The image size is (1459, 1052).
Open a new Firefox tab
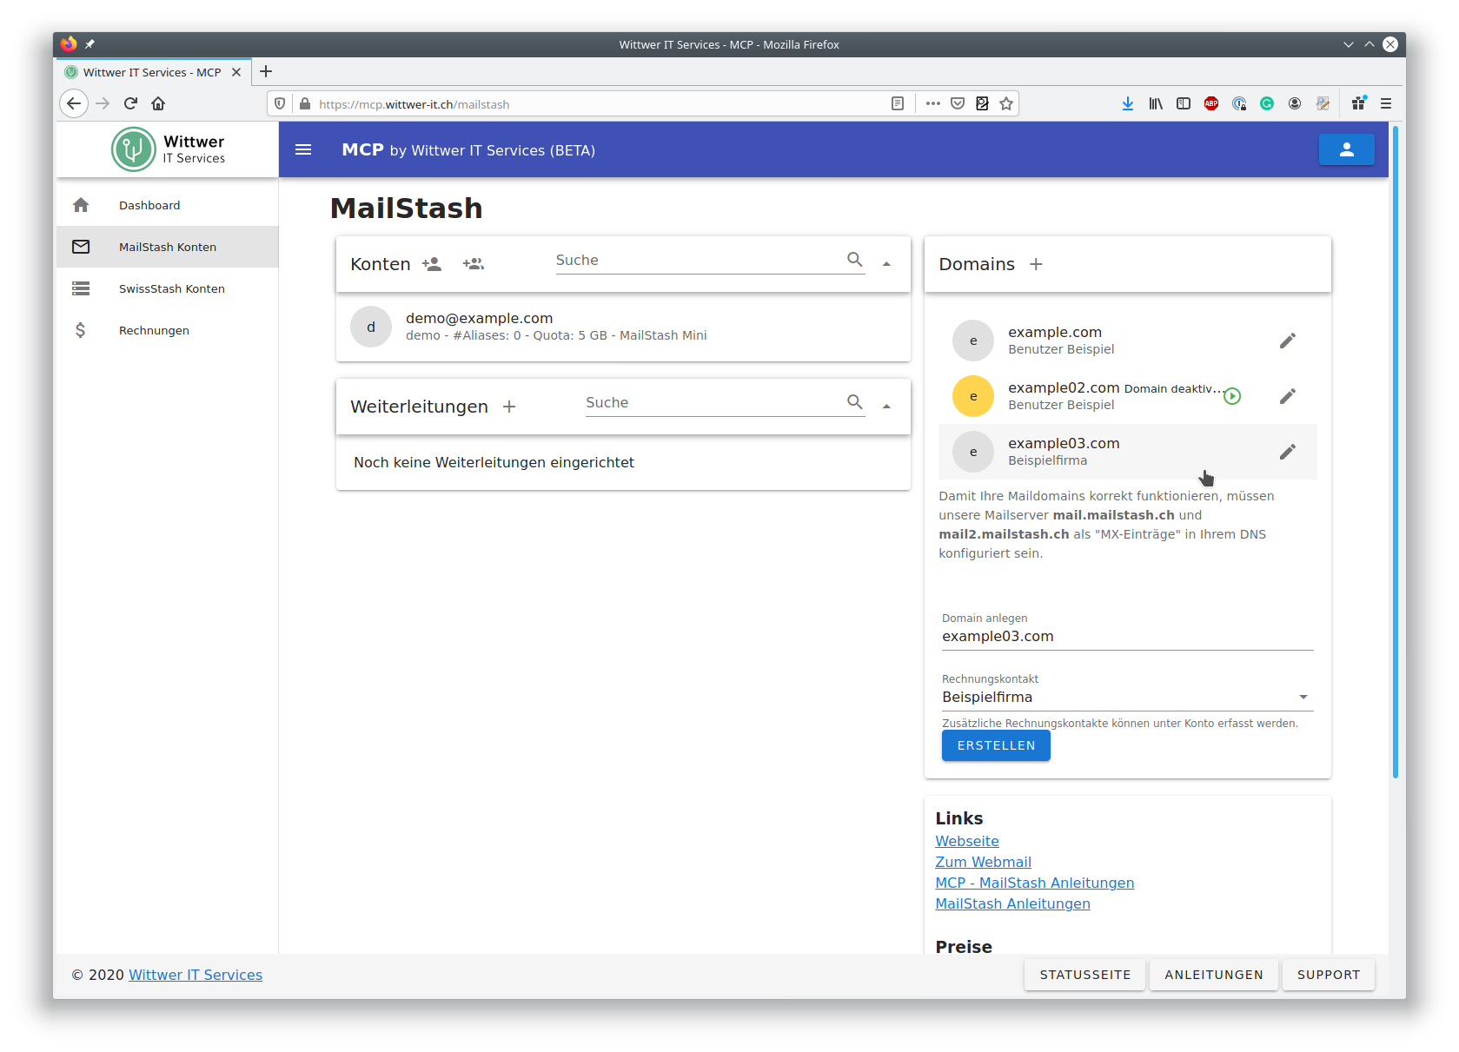pos(266,71)
